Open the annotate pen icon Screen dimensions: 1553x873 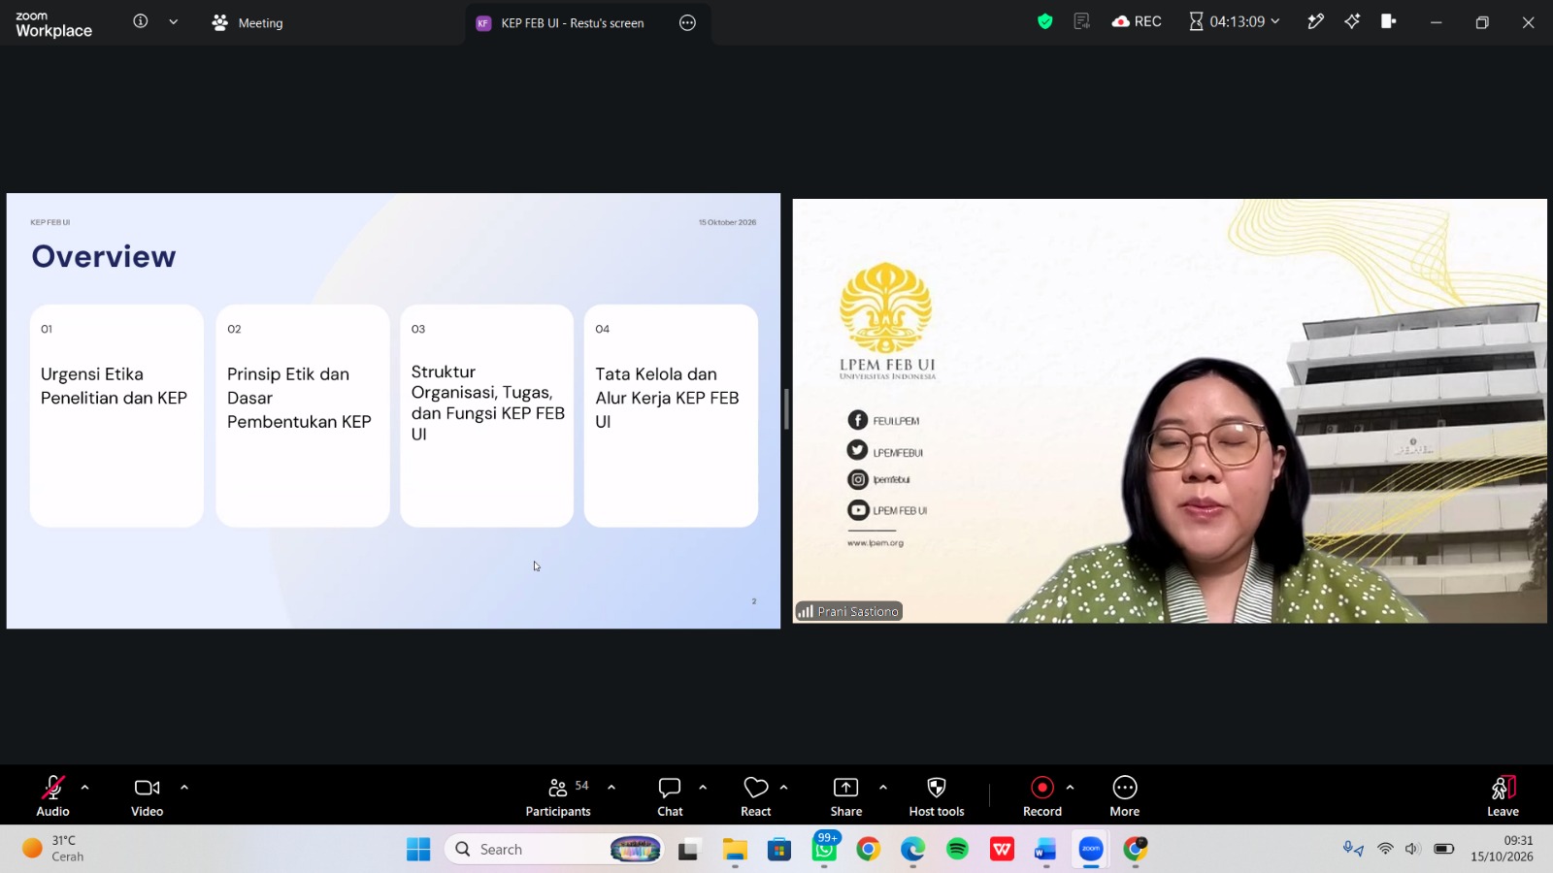[1316, 21]
